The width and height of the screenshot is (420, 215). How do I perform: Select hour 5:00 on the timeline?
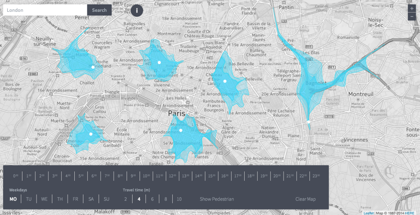pos(81,176)
